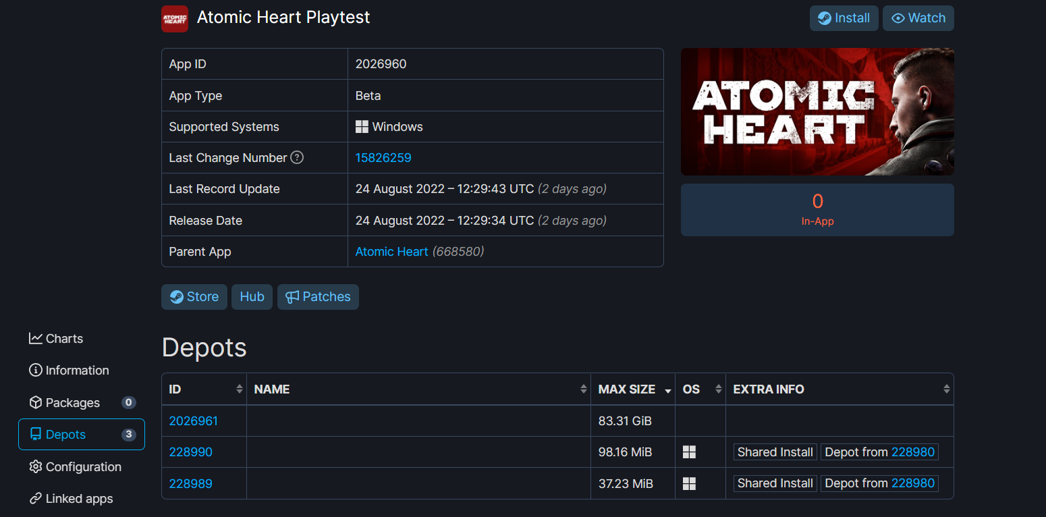The height and width of the screenshot is (517, 1046).
Task: Switch to the Packages sidebar tab
Action: coord(82,403)
